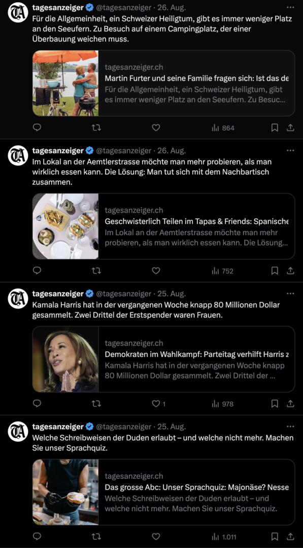Share the Kamala Harris tweet

pyautogui.click(x=290, y=404)
